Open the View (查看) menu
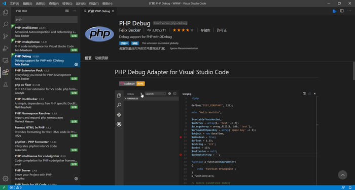The width and height of the screenshot is (355, 190). pos(54,4)
